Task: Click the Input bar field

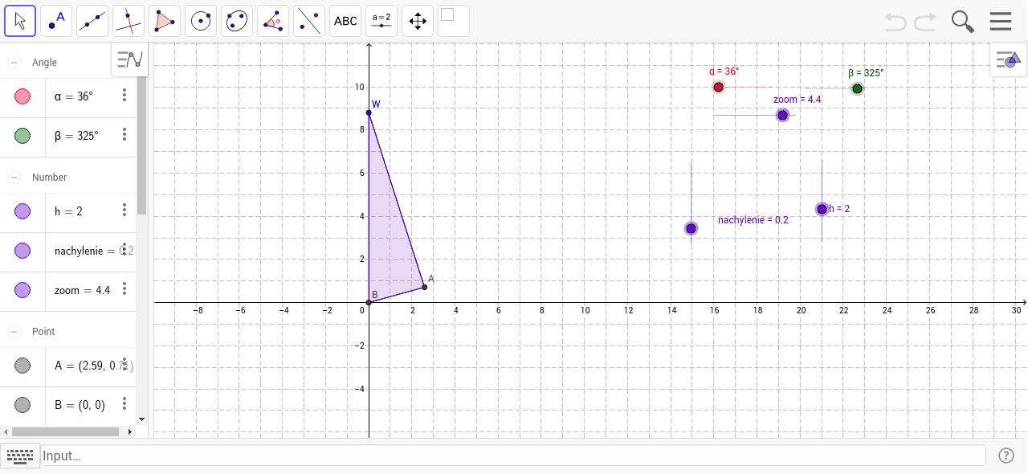Action: [513, 456]
